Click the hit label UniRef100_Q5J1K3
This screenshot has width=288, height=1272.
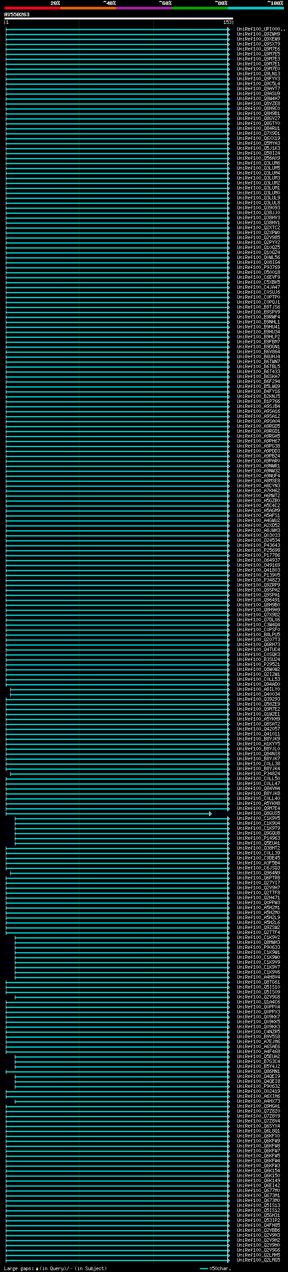[258, 148]
